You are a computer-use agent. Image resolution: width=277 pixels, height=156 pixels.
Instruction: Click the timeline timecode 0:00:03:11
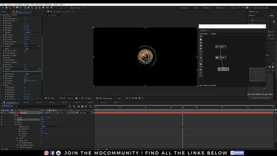pos(7,106)
